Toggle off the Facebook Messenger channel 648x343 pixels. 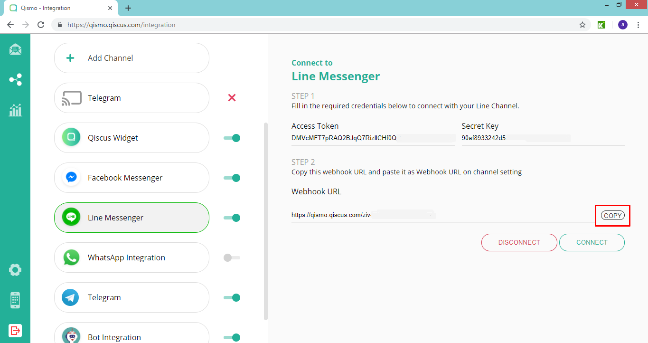click(x=232, y=178)
